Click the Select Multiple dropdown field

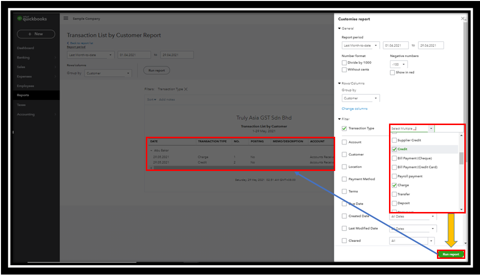[412, 128]
